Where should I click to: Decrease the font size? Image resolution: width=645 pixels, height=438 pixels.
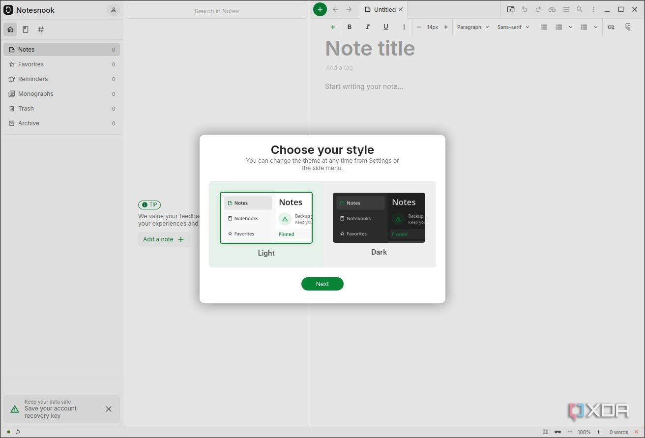click(419, 27)
